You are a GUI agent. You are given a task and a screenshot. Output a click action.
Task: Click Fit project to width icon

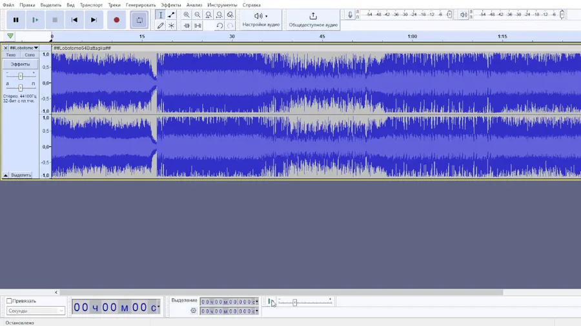tap(219, 15)
